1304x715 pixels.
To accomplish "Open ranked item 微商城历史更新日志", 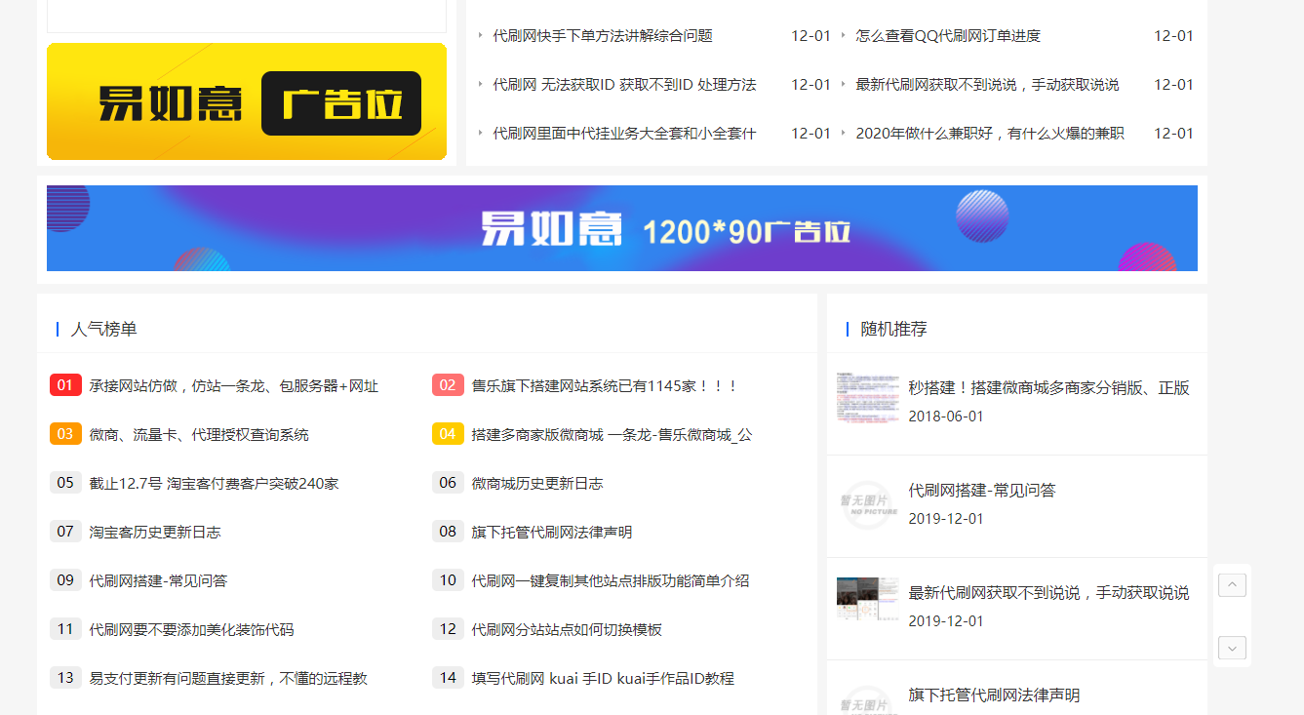I will (537, 484).
